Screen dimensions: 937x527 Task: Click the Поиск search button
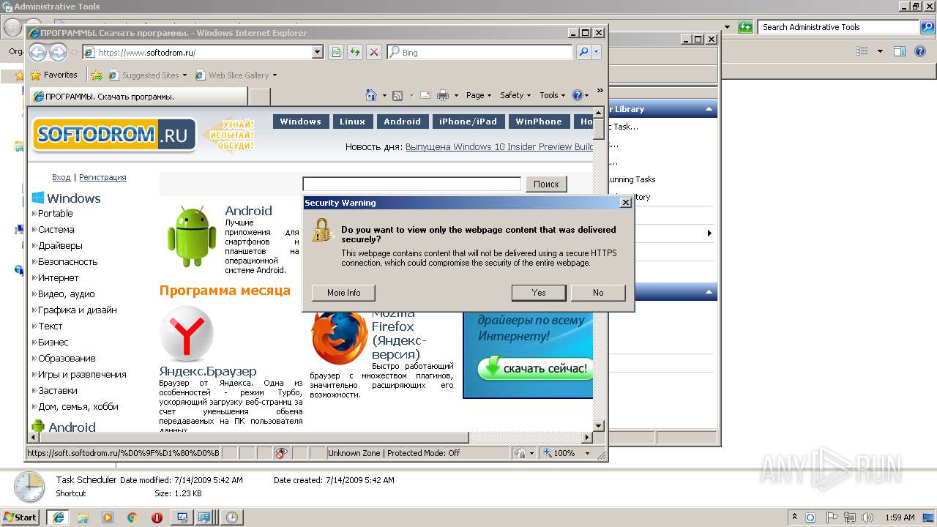(546, 184)
